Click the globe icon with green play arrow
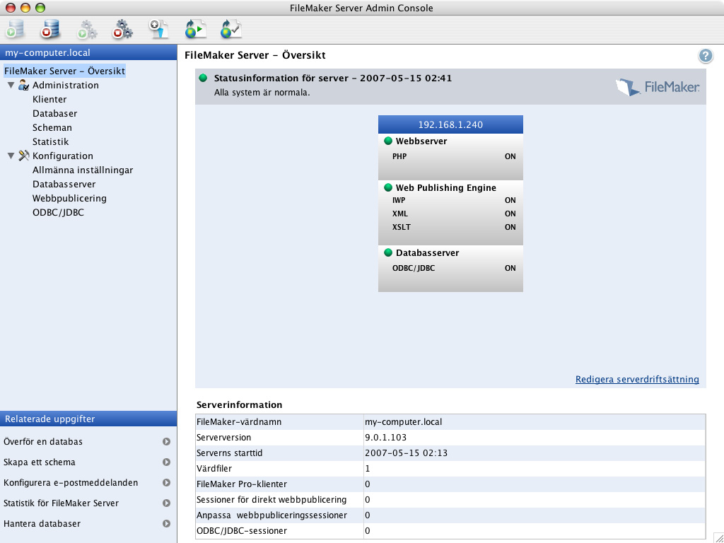This screenshot has width=724, height=543. pyautogui.click(x=195, y=30)
